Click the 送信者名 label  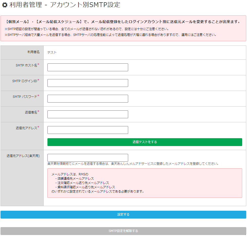tap(31, 112)
